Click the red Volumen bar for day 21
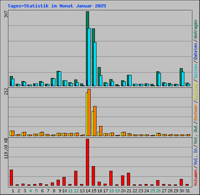 coord(129,179)
